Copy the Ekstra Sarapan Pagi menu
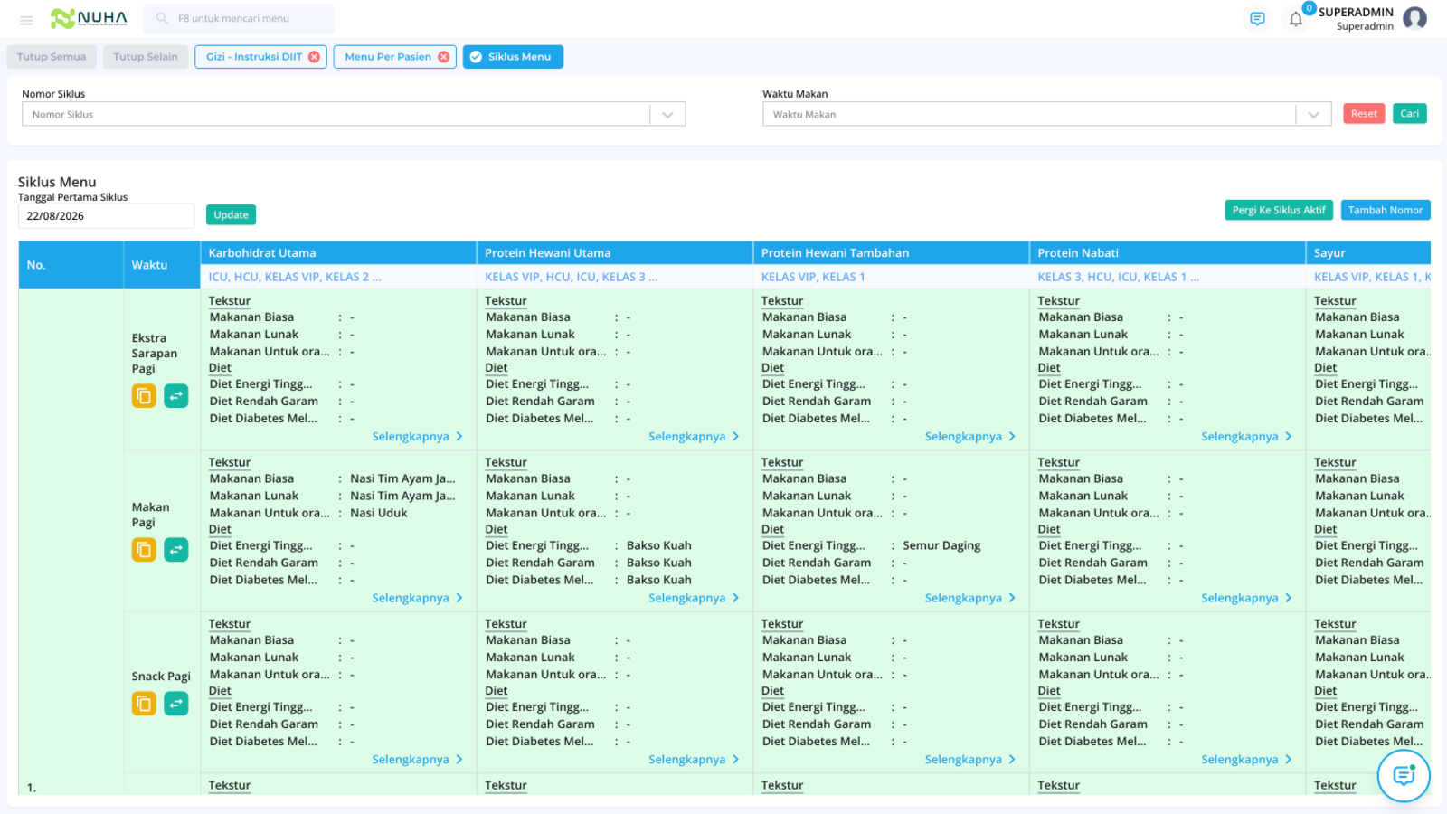This screenshot has width=1447, height=814. pyautogui.click(x=144, y=396)
